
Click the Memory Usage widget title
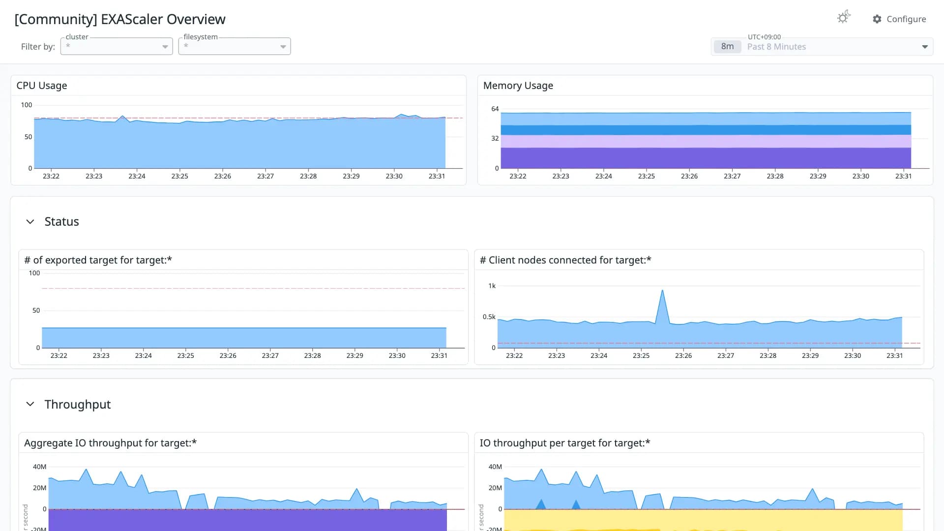[518, 86]
